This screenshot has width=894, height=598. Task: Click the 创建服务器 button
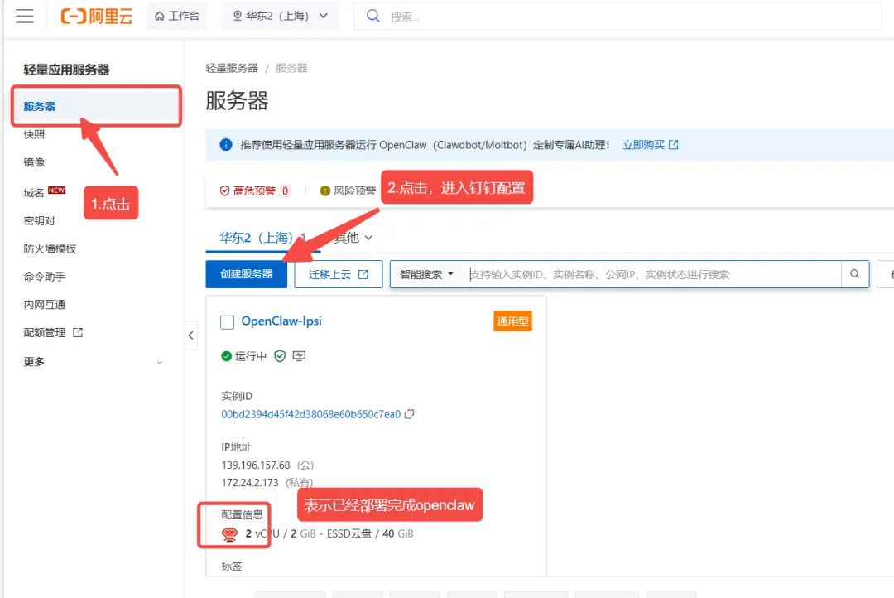247,274
